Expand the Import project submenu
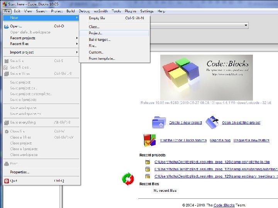 [41, 52]
